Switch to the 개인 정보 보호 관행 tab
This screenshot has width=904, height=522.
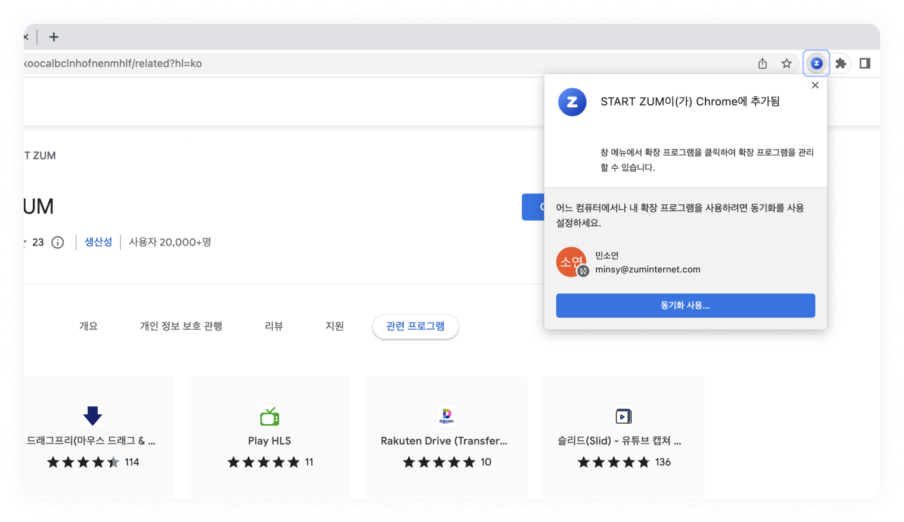(x=181, y=326)
